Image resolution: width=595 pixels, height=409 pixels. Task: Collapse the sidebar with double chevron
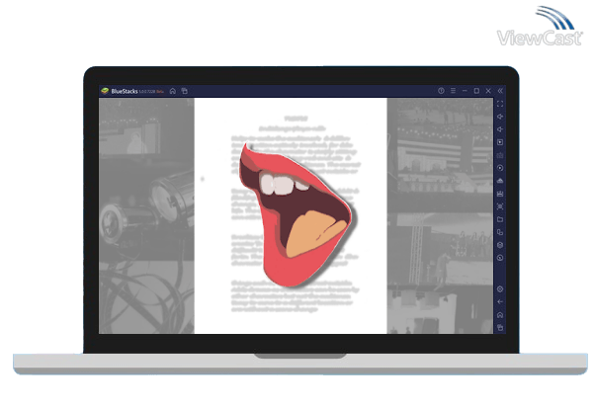tap(500, 91)
